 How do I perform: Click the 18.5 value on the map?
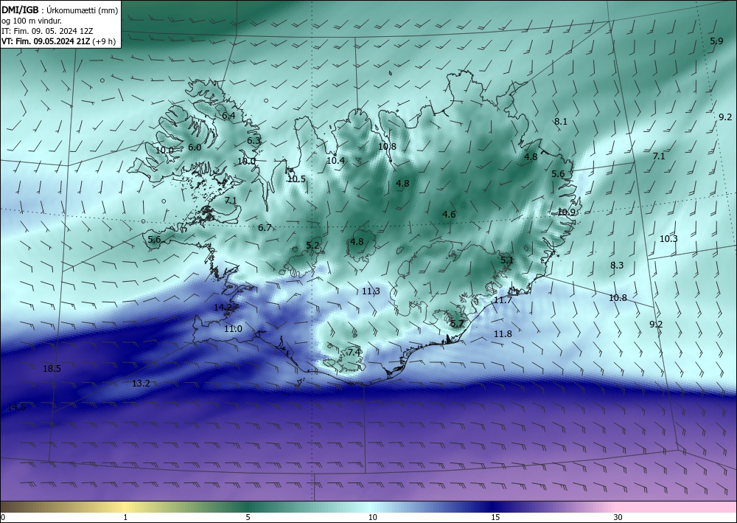coord(52,369)
